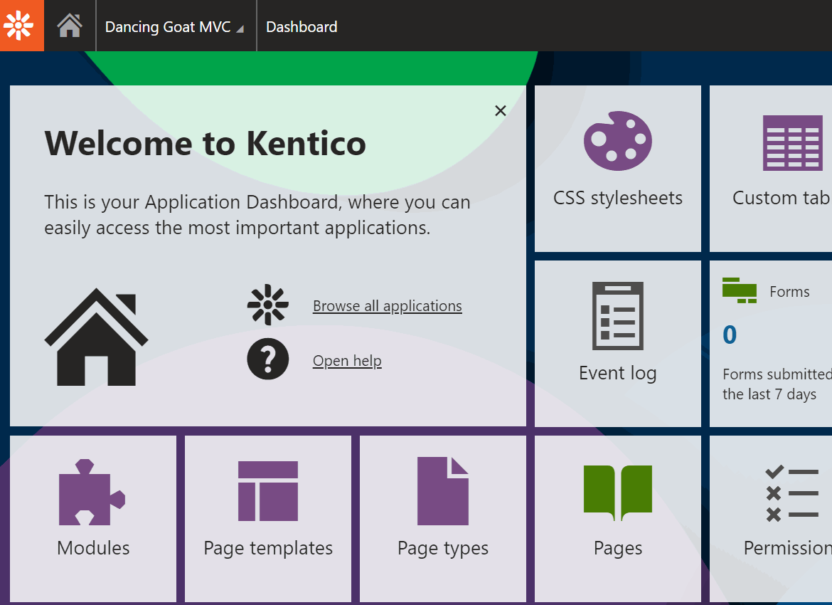
Task: Open the Page types document icon
Action: pyautogui.click(x=443, y=491)
